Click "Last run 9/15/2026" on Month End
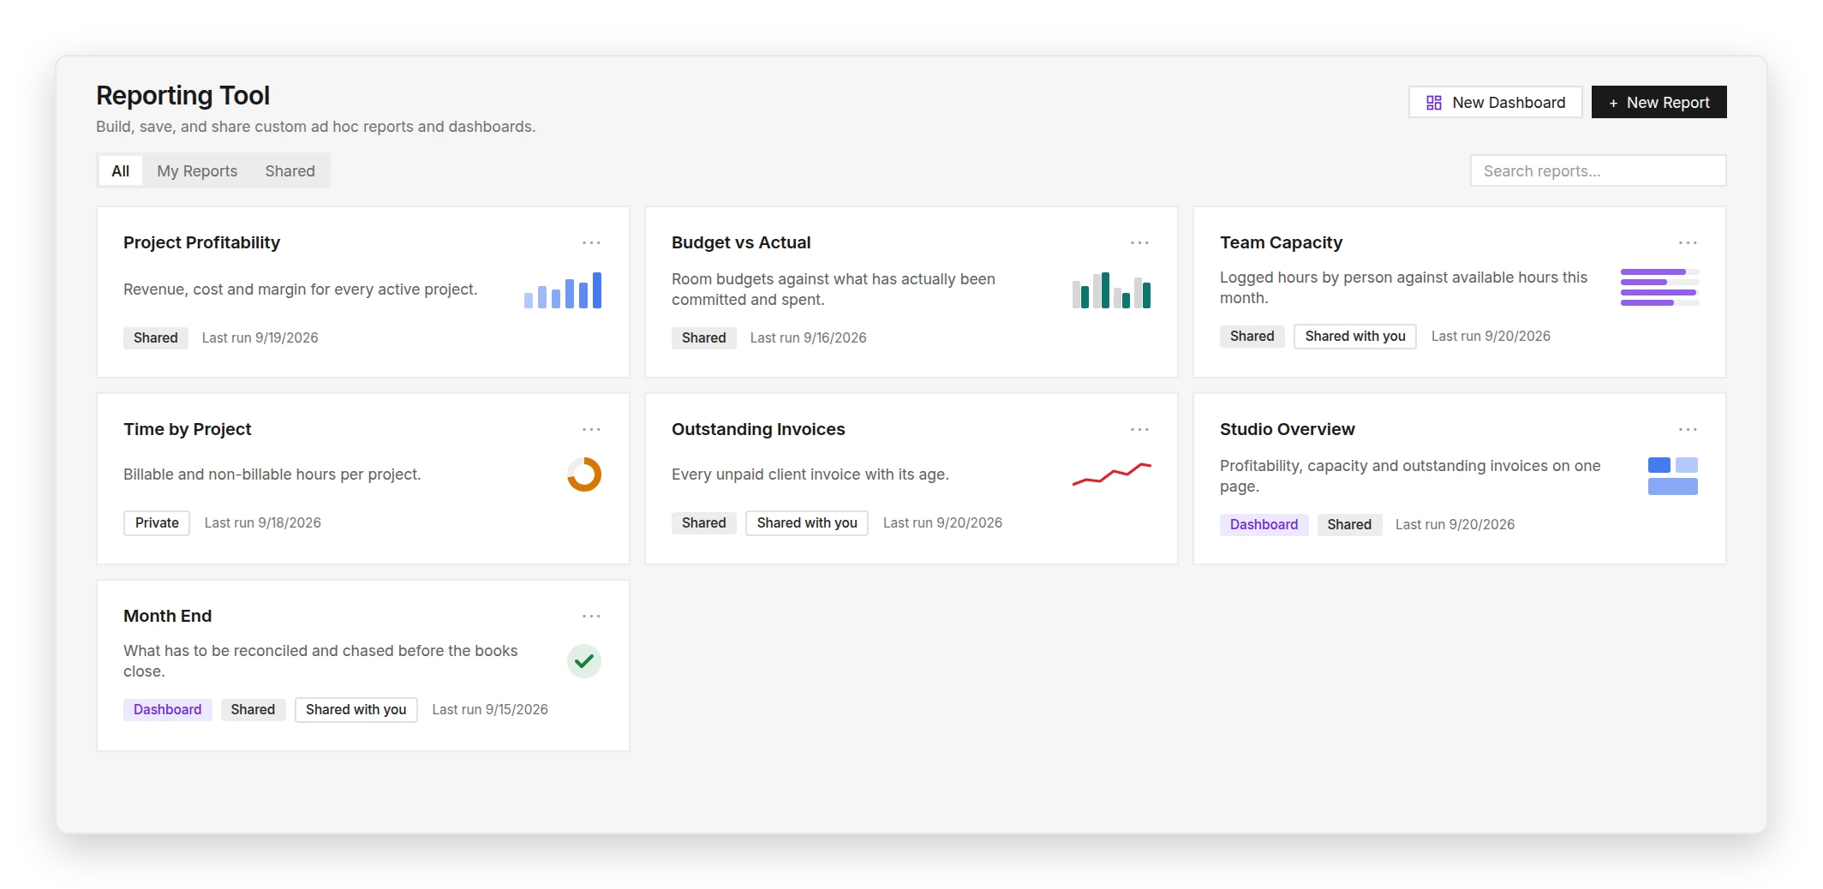1823x889 pixels. [490, 710]
